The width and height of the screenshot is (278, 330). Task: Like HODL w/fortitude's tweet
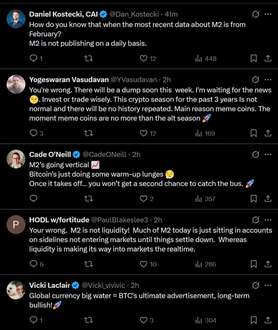(144, 264)
